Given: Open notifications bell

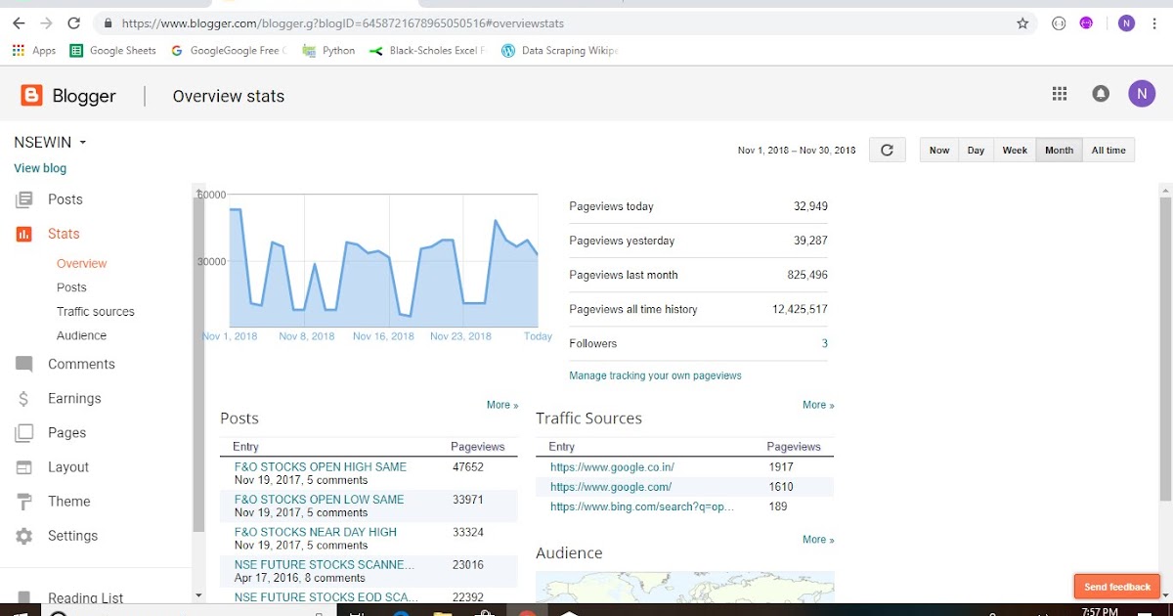Looking at the screenshot, I should click(1100, 93).
